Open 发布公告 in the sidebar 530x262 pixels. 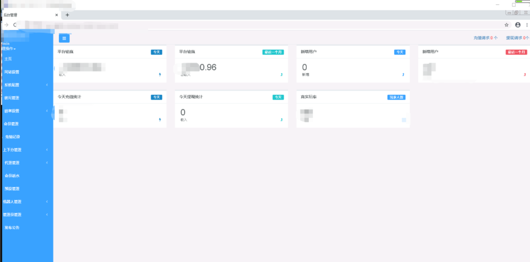12,228
